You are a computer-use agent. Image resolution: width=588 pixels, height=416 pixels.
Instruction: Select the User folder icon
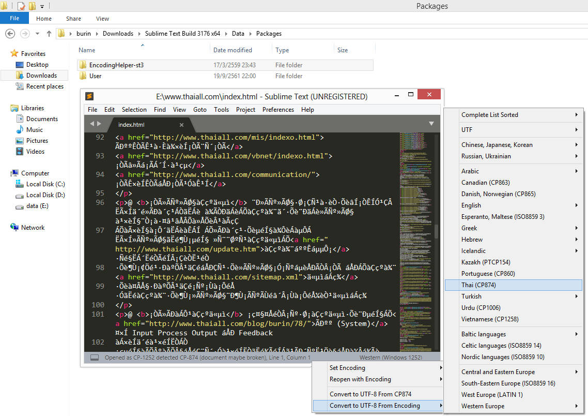click(83, 76)
